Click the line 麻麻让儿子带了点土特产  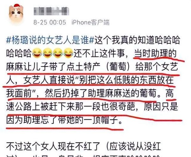53,67
